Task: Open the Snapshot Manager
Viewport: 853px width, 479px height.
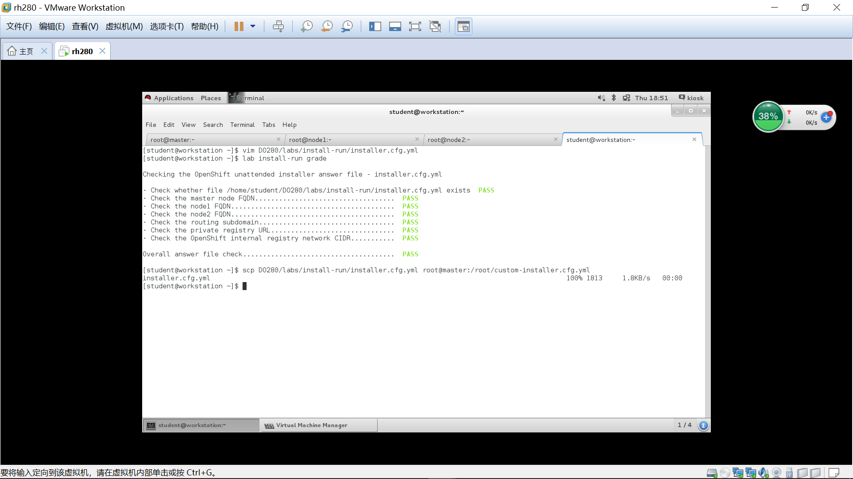Action: click(347, 26)
